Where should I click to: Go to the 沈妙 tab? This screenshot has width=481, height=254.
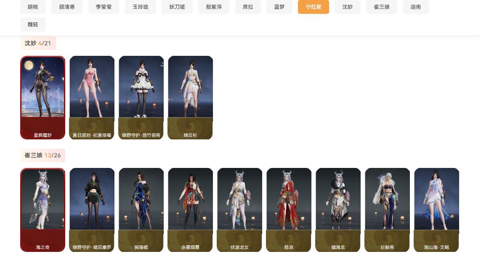tap(348, 7)
